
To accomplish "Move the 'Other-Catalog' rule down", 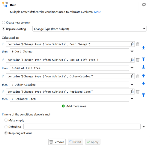I will (x=143, y=83).
